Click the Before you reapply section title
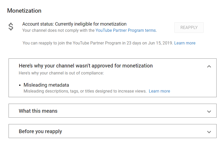 [x=40, y=132]
